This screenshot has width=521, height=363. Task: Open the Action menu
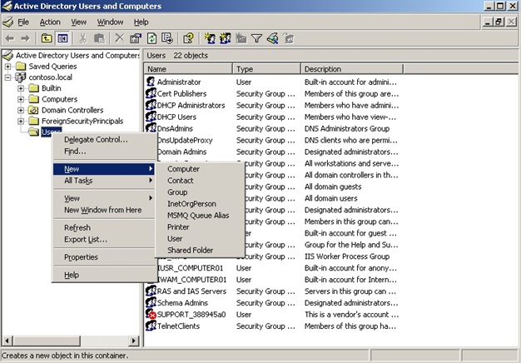[x=50, y=22]
